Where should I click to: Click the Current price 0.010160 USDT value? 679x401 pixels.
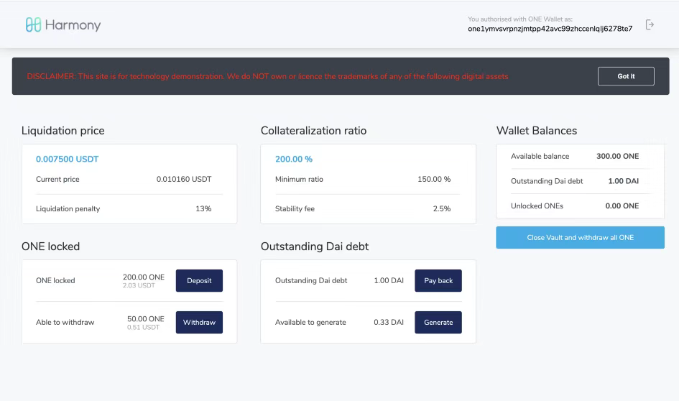coord(184,179)
